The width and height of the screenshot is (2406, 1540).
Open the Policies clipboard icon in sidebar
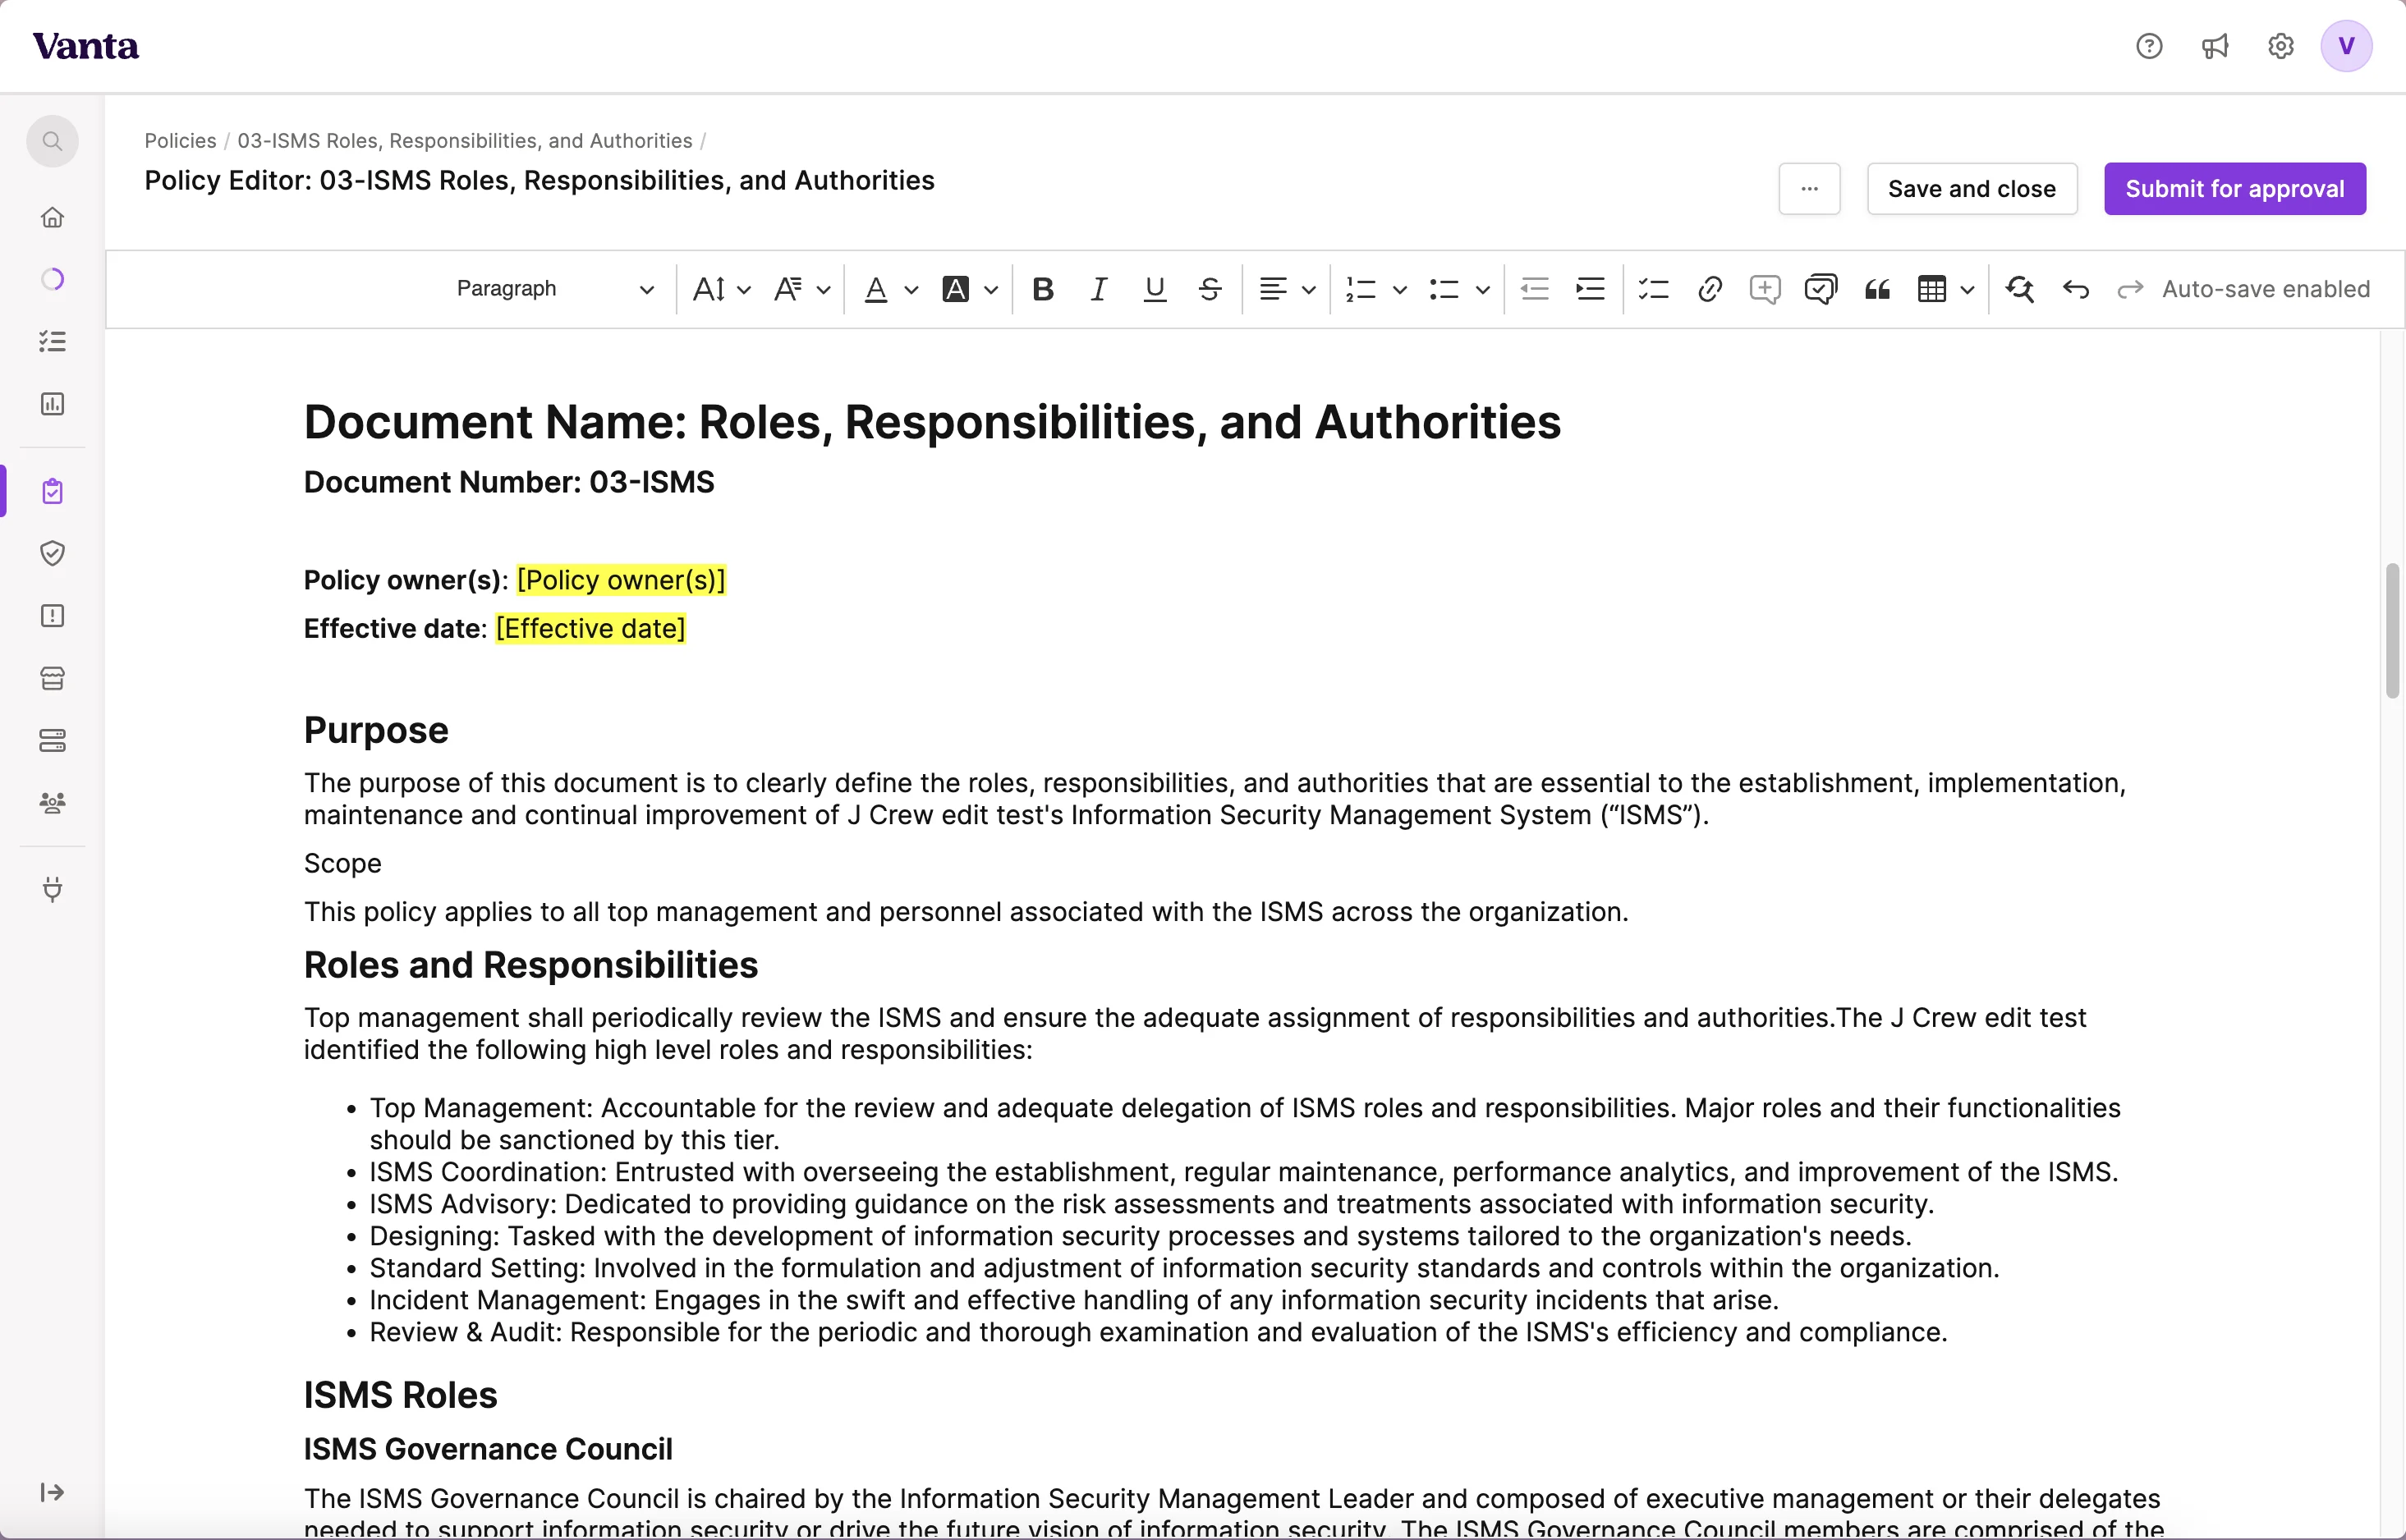pos(52,491)
